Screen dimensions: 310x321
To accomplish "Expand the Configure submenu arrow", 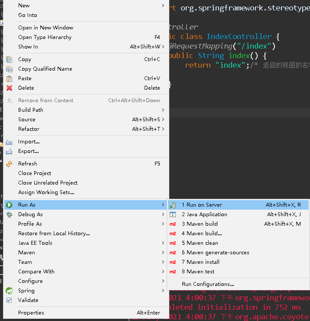I will click(x=163, y=281).
